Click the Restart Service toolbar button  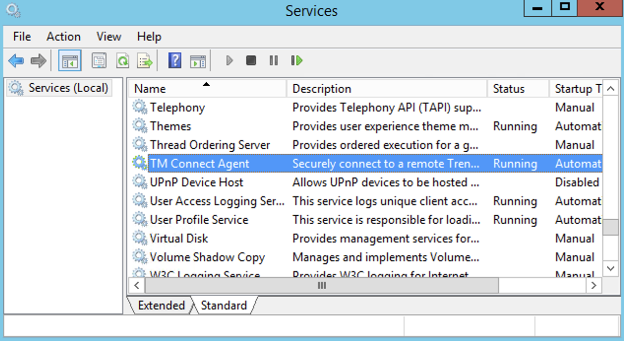coord(296,61)
